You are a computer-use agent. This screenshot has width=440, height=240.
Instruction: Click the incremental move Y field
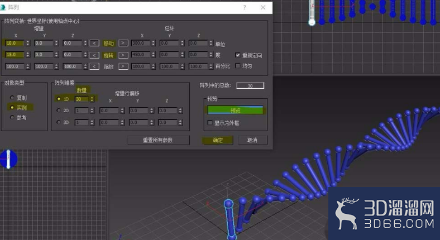click(x=44, y=43)
